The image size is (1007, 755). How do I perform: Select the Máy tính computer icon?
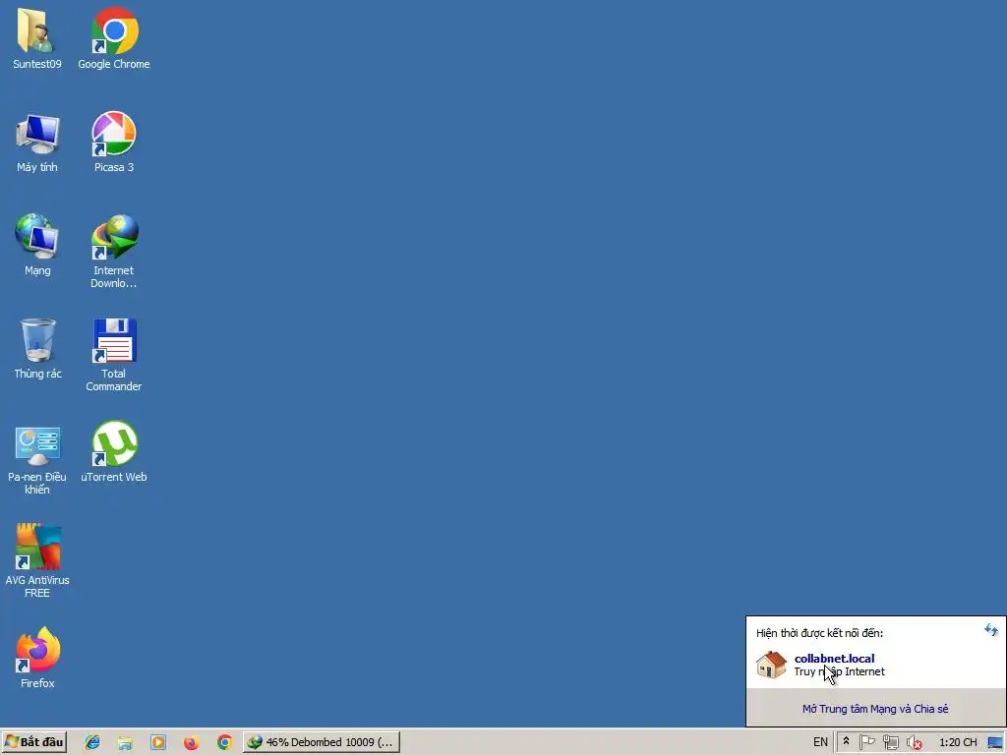click(x=37, y=143)
